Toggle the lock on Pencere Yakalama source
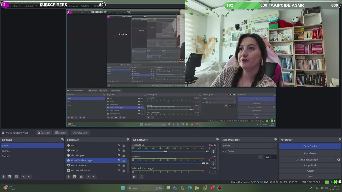This screenshot has height=192, width=342. click(x=123, y=170)
